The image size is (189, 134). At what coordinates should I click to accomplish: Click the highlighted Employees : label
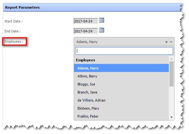click(14, 41)
